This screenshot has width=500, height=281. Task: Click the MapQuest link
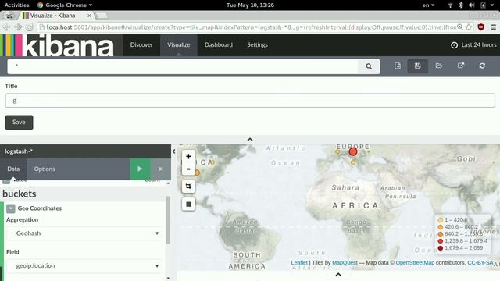(x=345, y=263)
